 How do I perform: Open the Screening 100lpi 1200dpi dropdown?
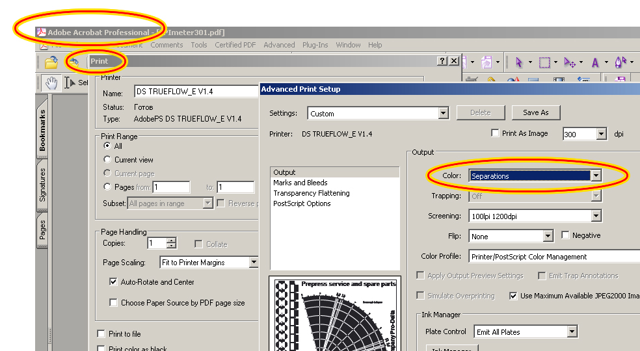596,216
